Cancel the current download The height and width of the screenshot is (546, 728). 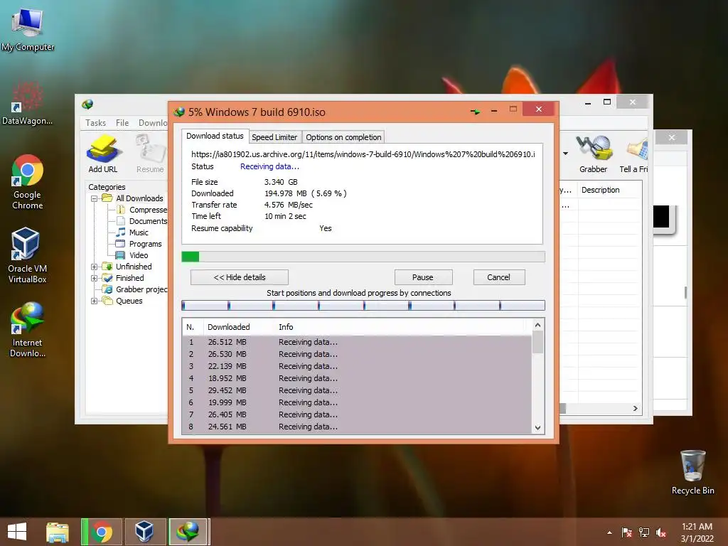[x=499, y=277]
